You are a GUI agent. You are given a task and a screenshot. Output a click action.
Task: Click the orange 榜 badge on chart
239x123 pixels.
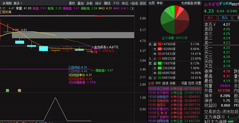[19, 90]
